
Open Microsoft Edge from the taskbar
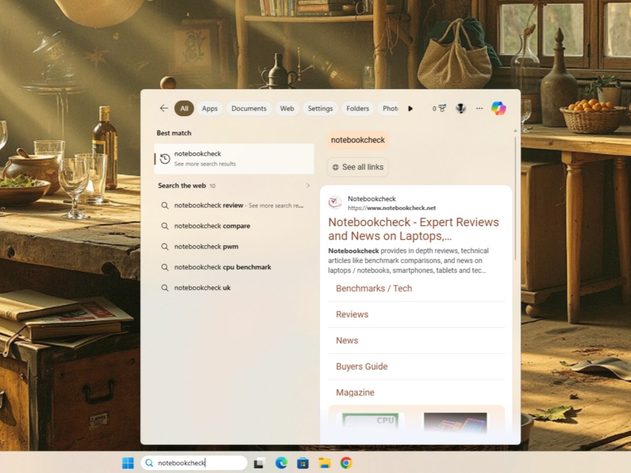pos(281,463)
